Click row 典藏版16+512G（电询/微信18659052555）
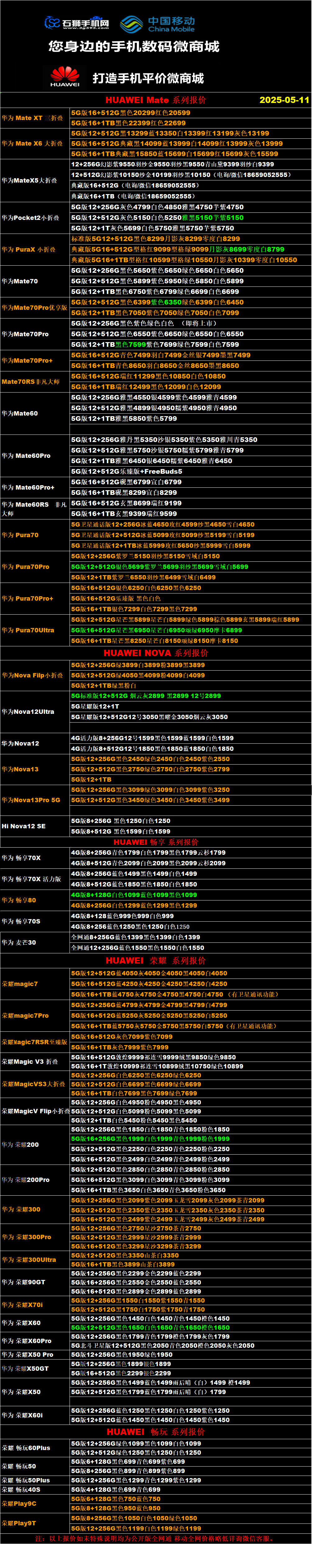The width and height of the screenshot is (312, 1544). pos(191,186)
